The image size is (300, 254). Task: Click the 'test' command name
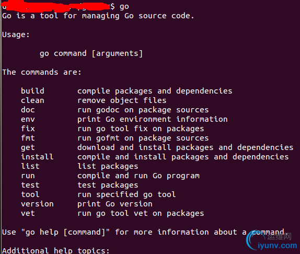click(30, 185)
